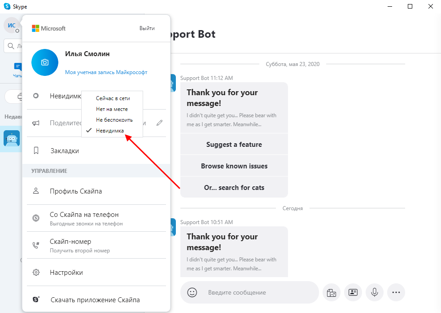Click the pencil edit mood icon
This screenshot has height=313, width=441.
pyautogui.click(x=159, y=123)
